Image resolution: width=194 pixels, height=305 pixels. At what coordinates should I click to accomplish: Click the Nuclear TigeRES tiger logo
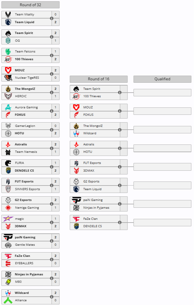tap(8, 77)
